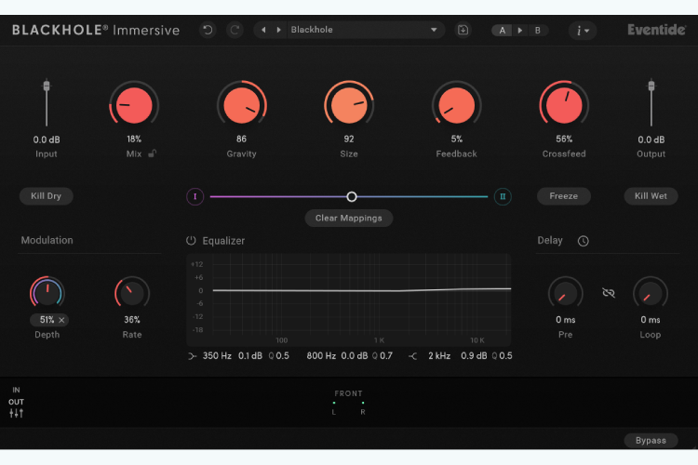Viewport: 698px width, 465px height.
Task: Click the high band Q 0.5 value
Action: tap(503, 356)
